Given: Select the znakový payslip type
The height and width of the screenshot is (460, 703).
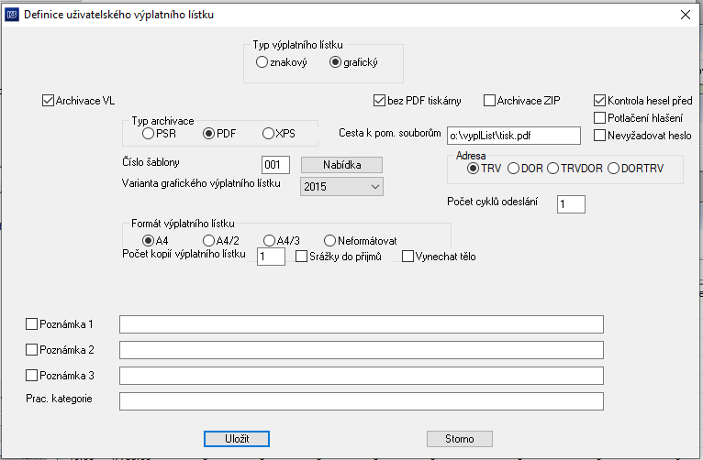Looking at the screenshot, I should click(262, 62).
